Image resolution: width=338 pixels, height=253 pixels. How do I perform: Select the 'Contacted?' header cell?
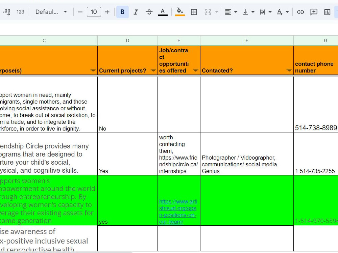click(x=247, y=60)
